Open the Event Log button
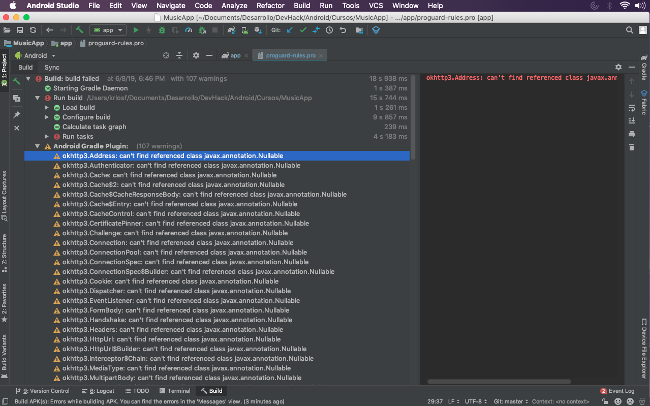Screen dimensions: 650x406 click(x=617, y=391)
